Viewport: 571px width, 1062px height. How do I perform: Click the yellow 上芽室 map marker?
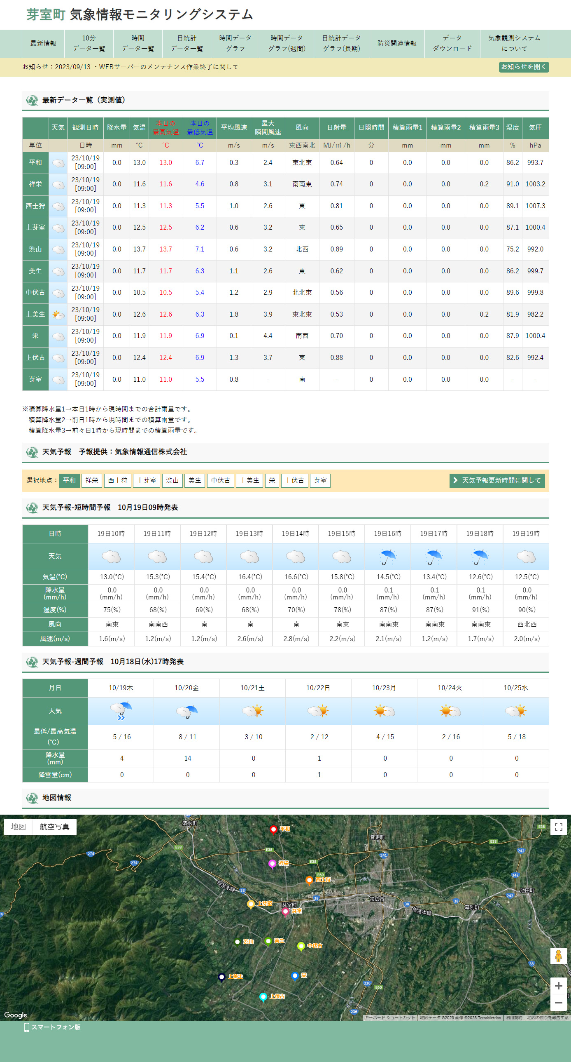click(x=251, y=904)
